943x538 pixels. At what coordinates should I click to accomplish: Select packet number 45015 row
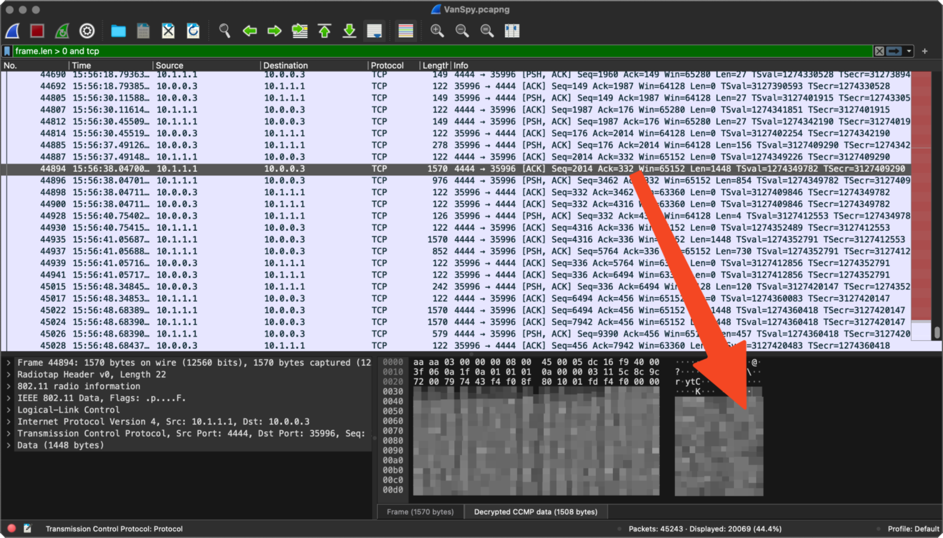pyautogui.click(x=455, y=287)
